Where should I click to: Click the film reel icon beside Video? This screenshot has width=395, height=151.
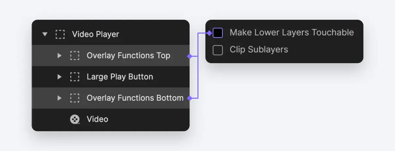75,119
